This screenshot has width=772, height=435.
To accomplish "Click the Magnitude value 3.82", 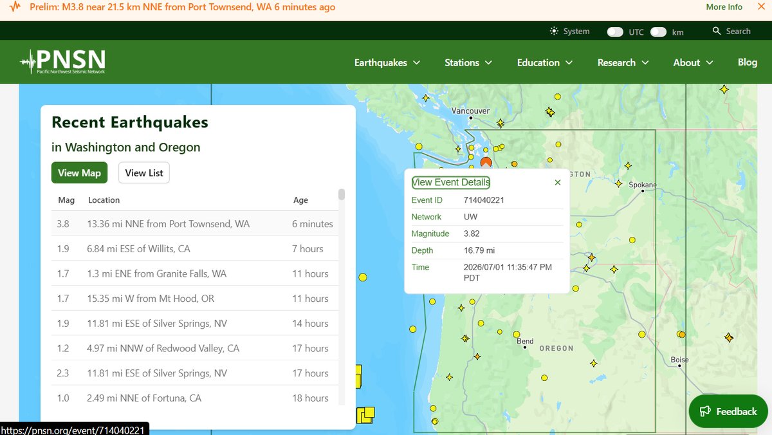I will pos(472,234).
